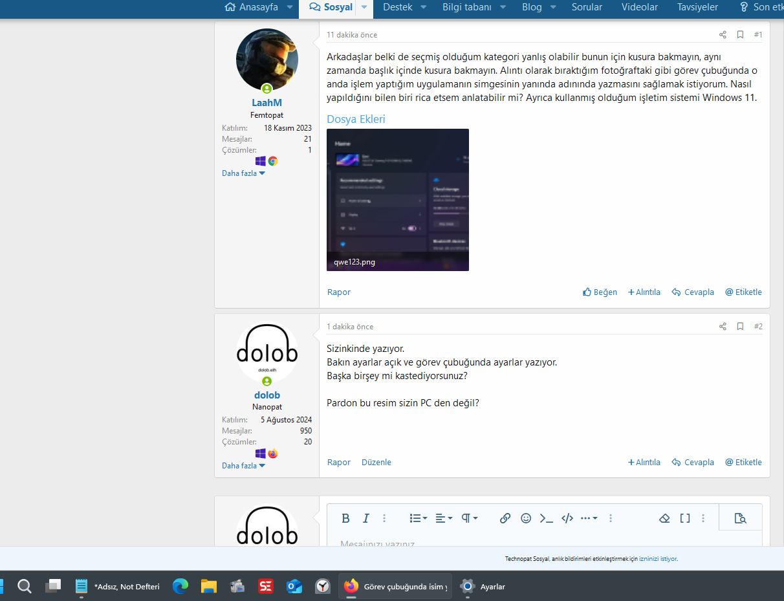Insert a code block with the </> icon

coord(567,518)
